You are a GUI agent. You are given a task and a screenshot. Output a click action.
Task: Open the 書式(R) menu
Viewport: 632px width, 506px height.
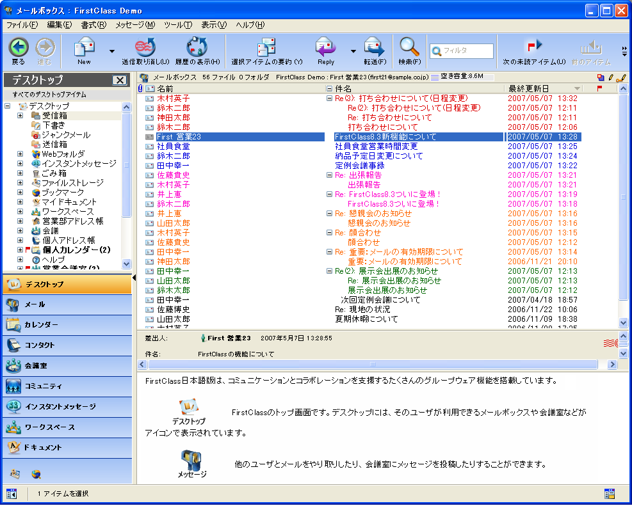(93, 25)
